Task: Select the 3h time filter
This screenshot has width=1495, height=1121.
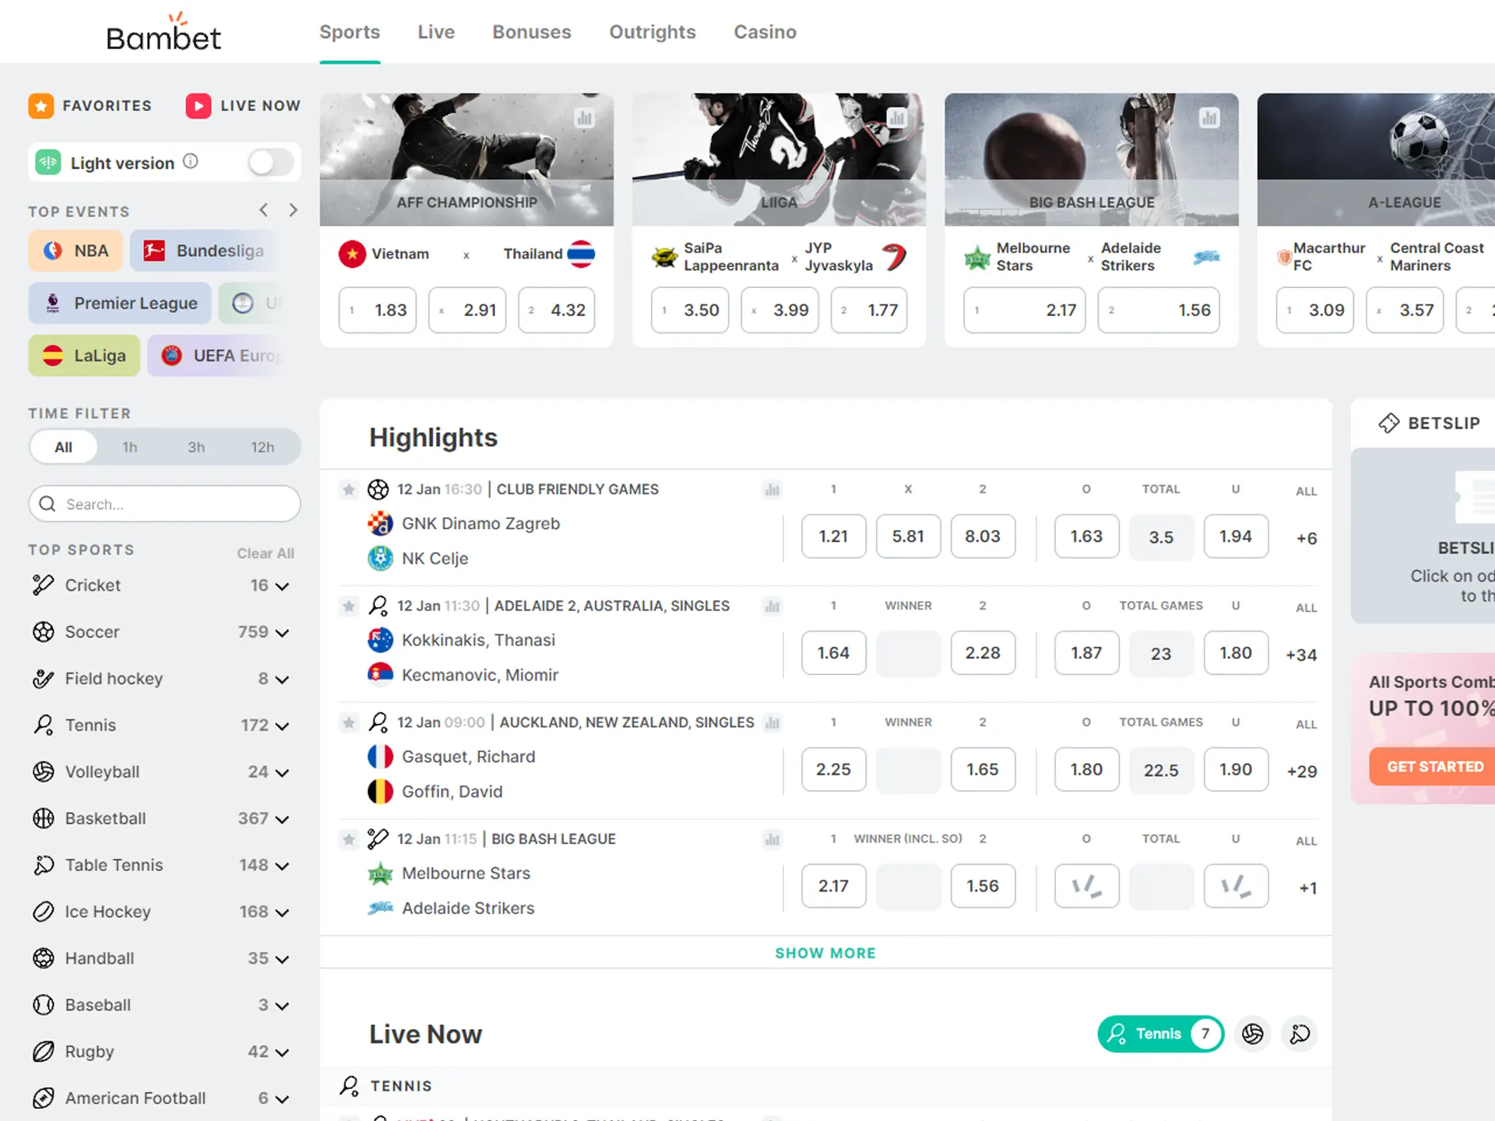Action: tap(196, 447)
